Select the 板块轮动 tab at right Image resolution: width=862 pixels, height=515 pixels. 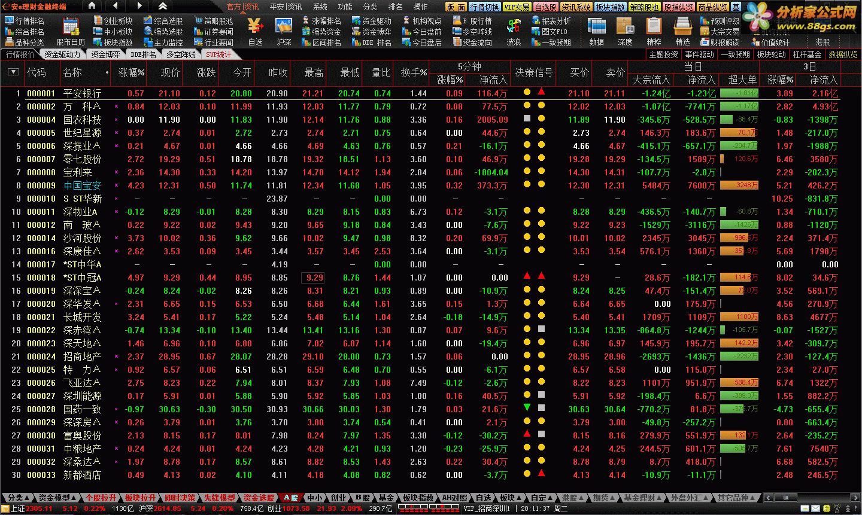point(772,54)
